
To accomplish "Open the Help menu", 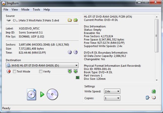I will 47,10.
